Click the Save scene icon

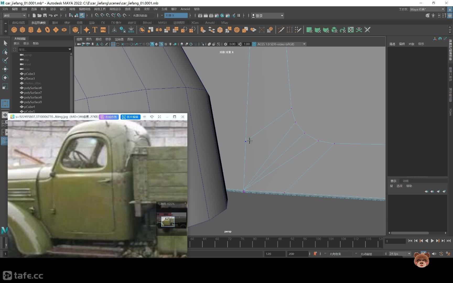point(45,15)
